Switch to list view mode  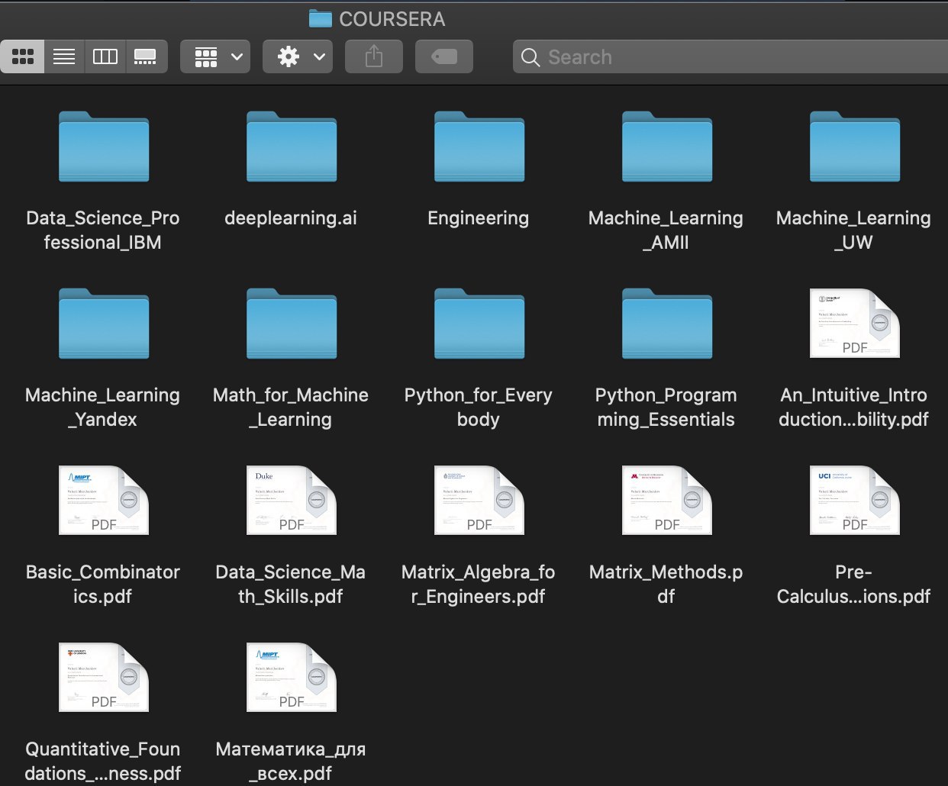coord(64,56)
